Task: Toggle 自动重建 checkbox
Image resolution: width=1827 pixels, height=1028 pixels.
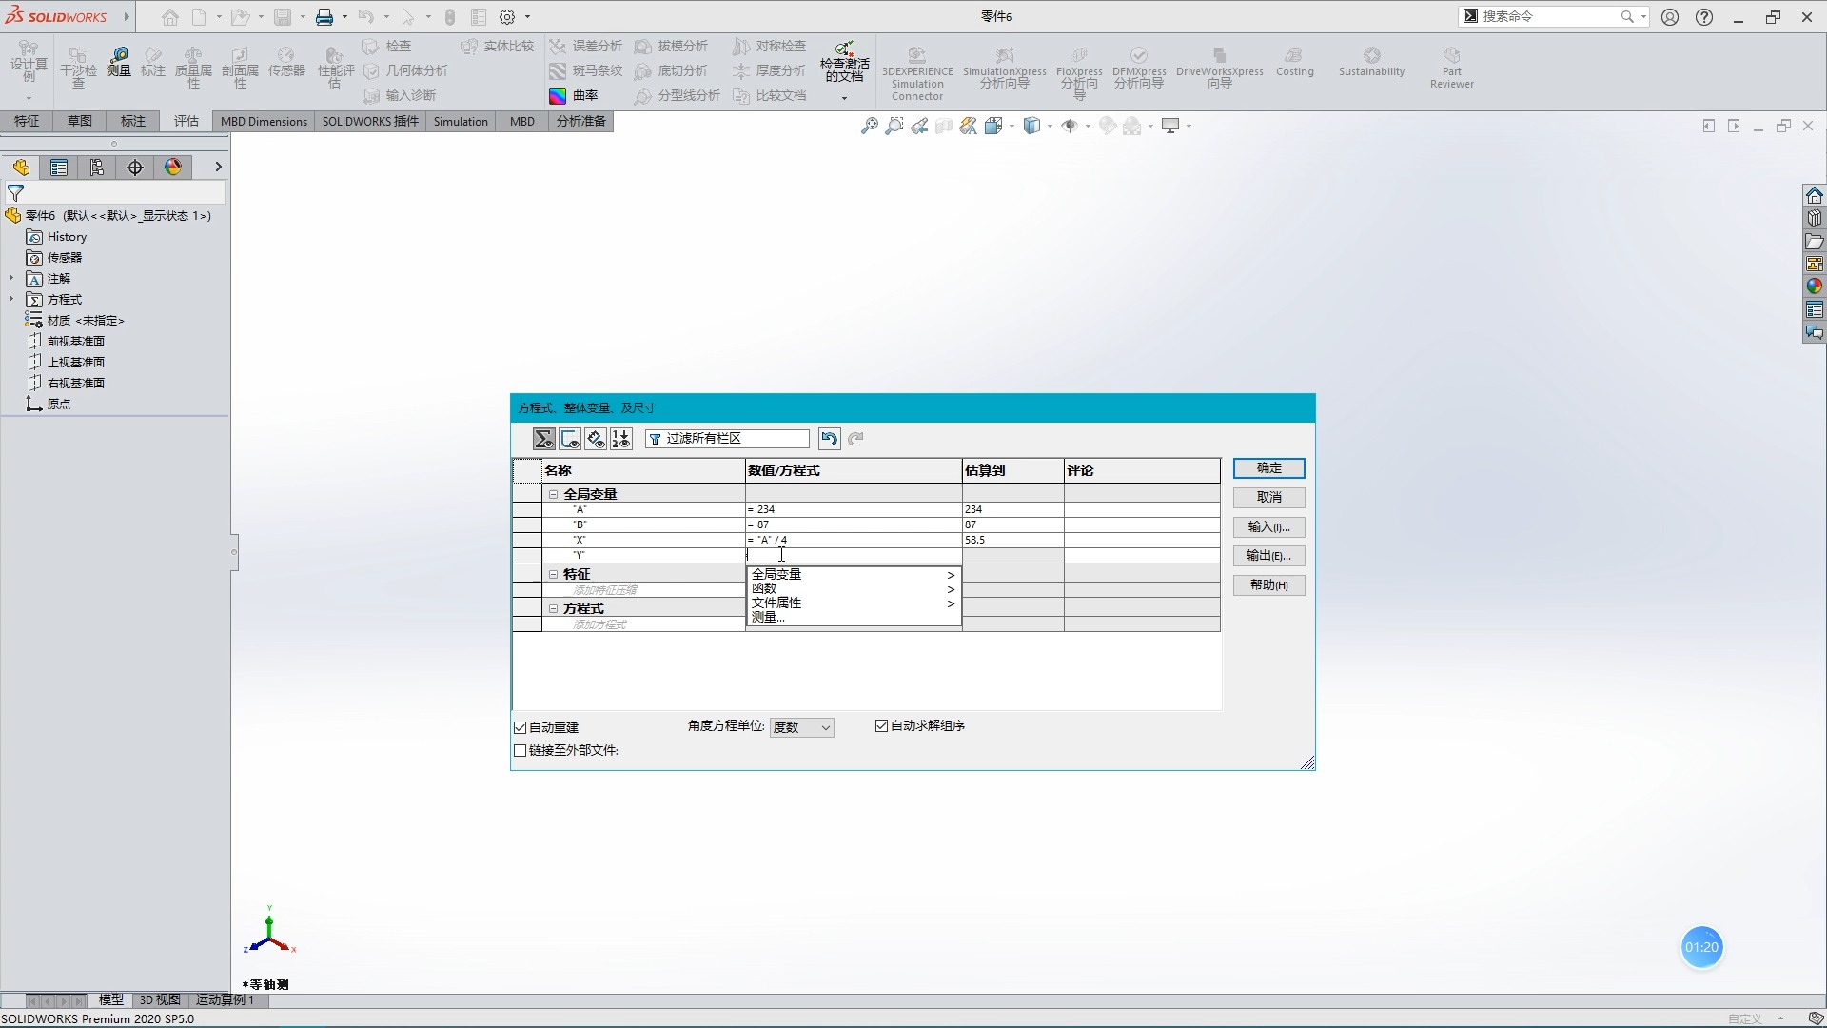Action: click(x=520, y=725)
